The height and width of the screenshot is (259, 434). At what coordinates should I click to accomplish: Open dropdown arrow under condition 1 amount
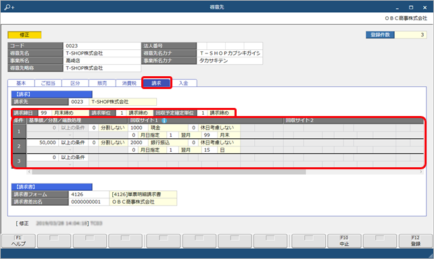pos(70,135)
